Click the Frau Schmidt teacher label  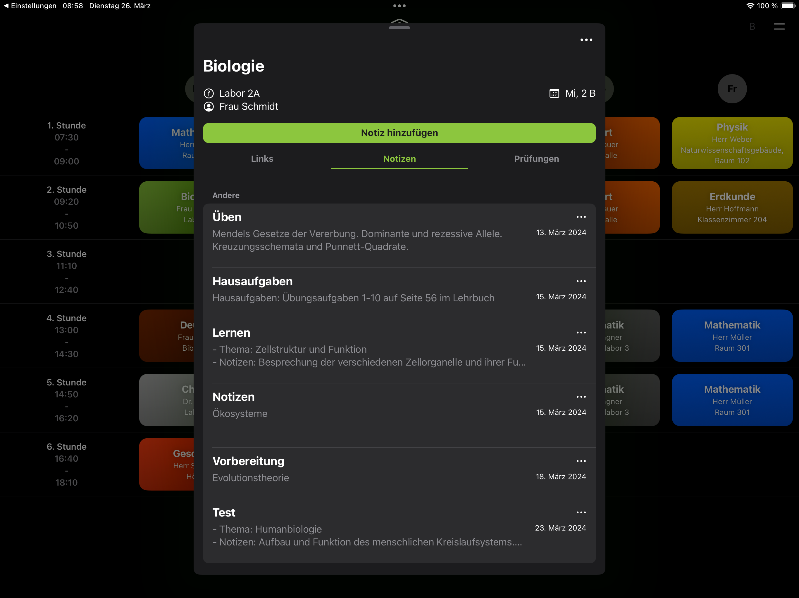pos(249,107)
